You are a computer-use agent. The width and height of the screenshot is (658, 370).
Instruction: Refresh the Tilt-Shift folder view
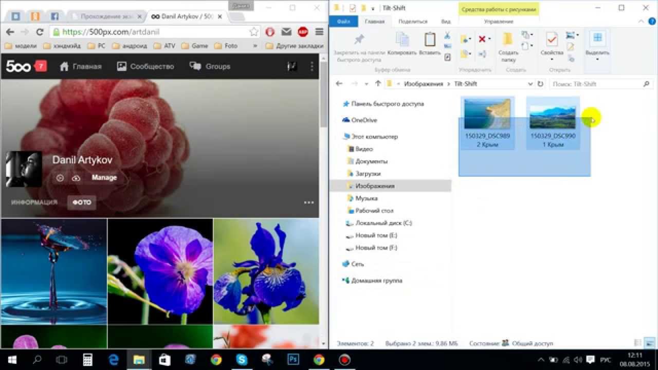(540, 83)
